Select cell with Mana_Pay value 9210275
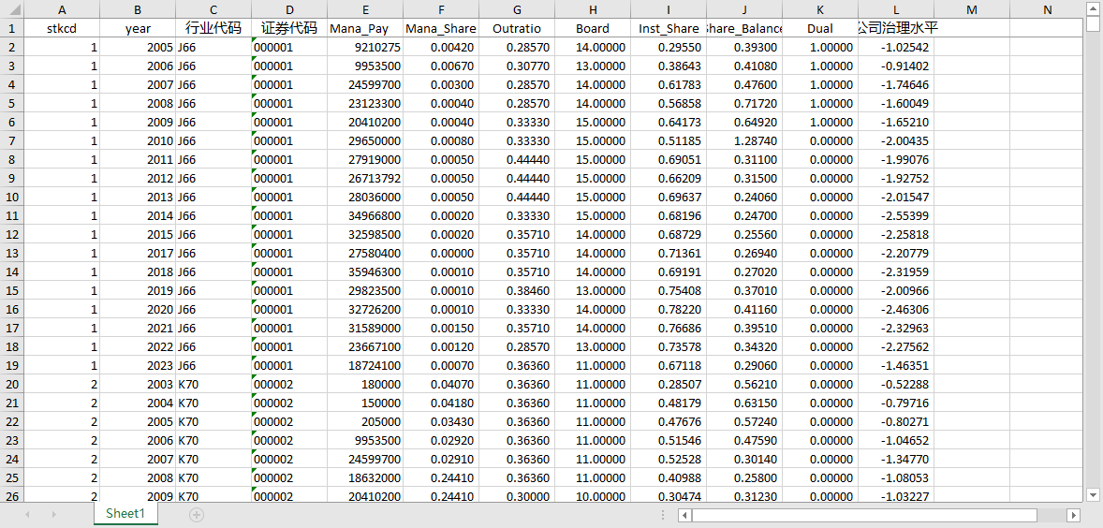This screenshot has width=1103, height=528. tap(365, 47)
